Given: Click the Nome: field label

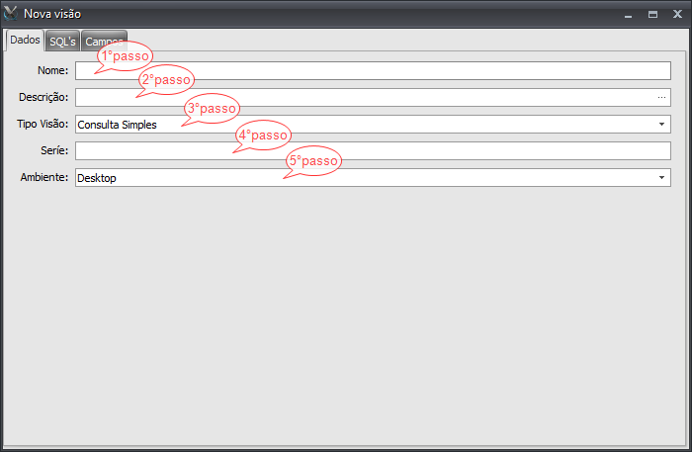Looking at the screenshot, I should tap(53, 70).
